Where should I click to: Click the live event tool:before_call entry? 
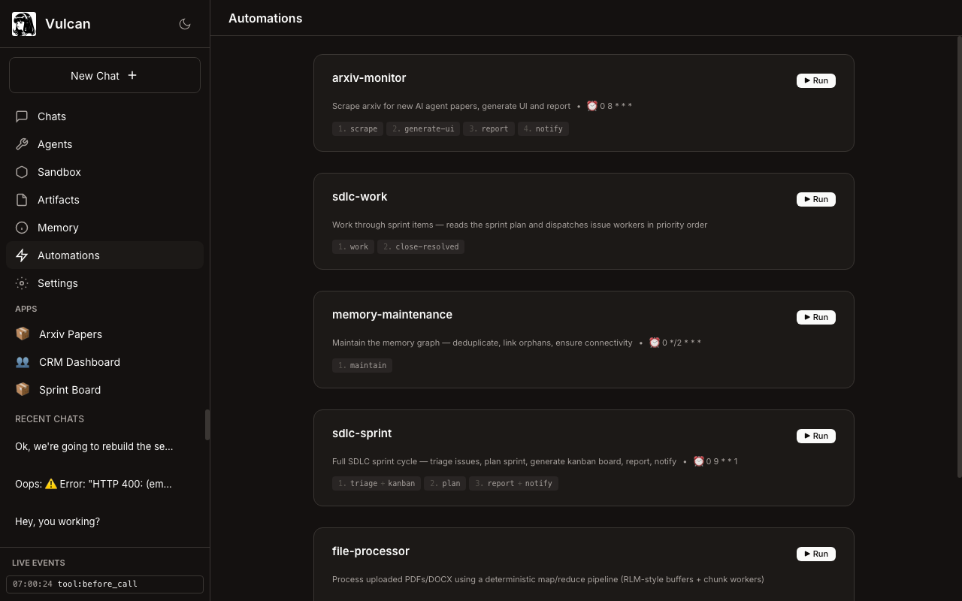click(x=104, y=584)
